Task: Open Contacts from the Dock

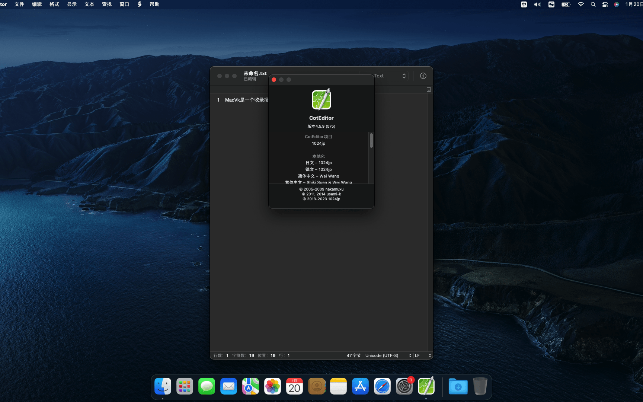Action: click(x=317, y=386)
